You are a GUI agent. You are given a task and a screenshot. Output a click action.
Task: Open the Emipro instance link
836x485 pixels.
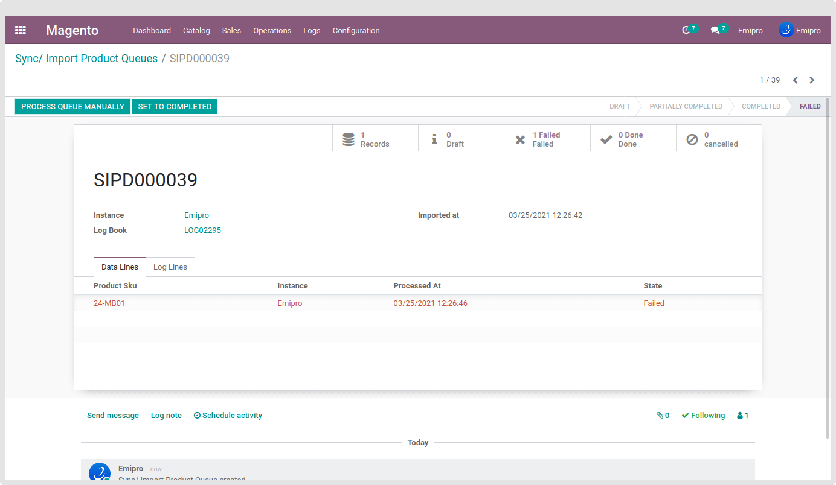point(196,215)
